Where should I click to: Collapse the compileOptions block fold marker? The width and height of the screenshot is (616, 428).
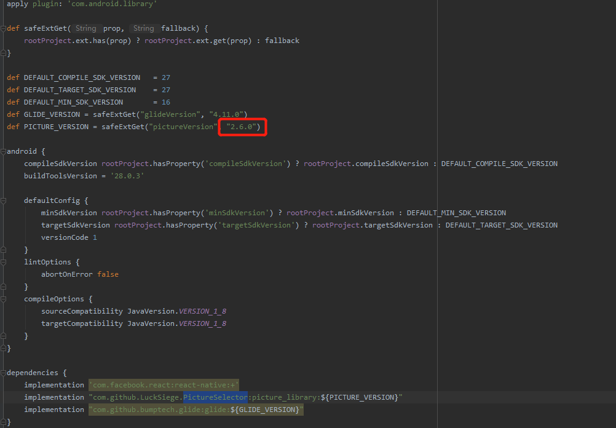pos(3,299)
